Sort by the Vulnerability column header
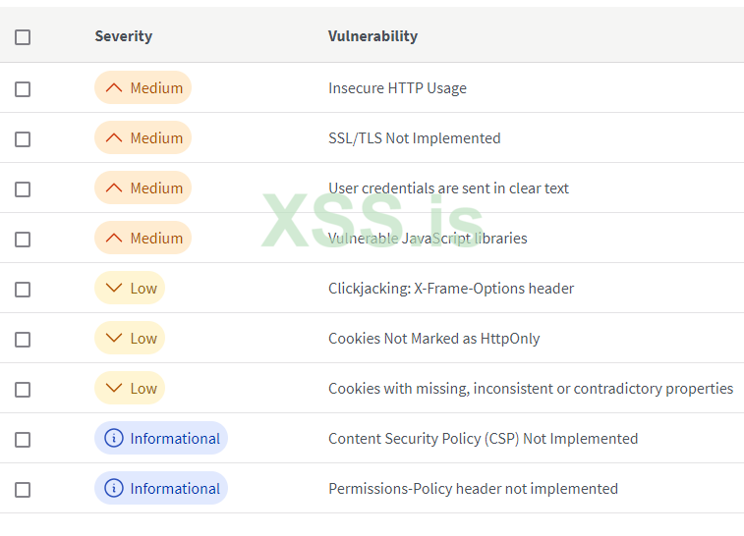This screenshot has height=536, width=744. [372, 36]
